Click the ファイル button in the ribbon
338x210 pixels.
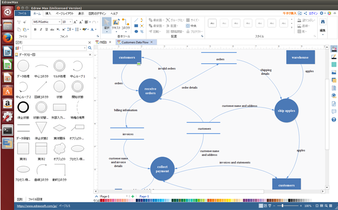click(22, 14)
